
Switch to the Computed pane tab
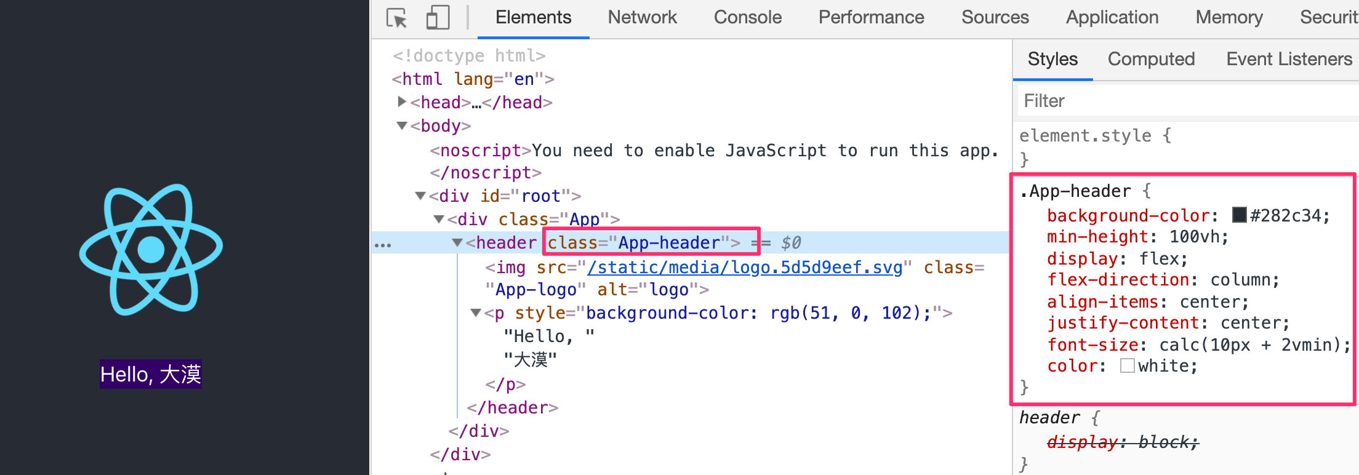(1151, 59)
